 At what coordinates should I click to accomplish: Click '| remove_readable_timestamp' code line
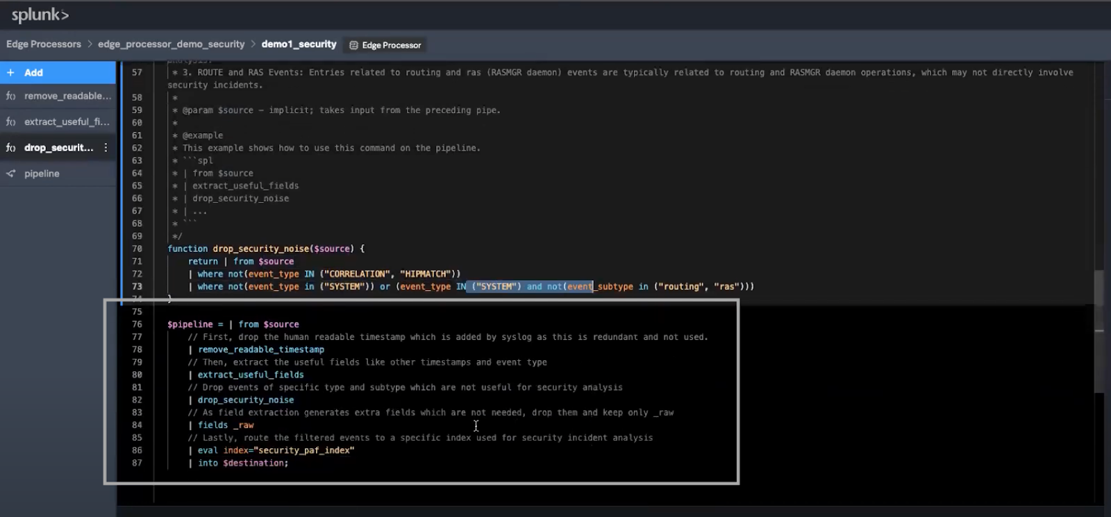click(256, 350)
